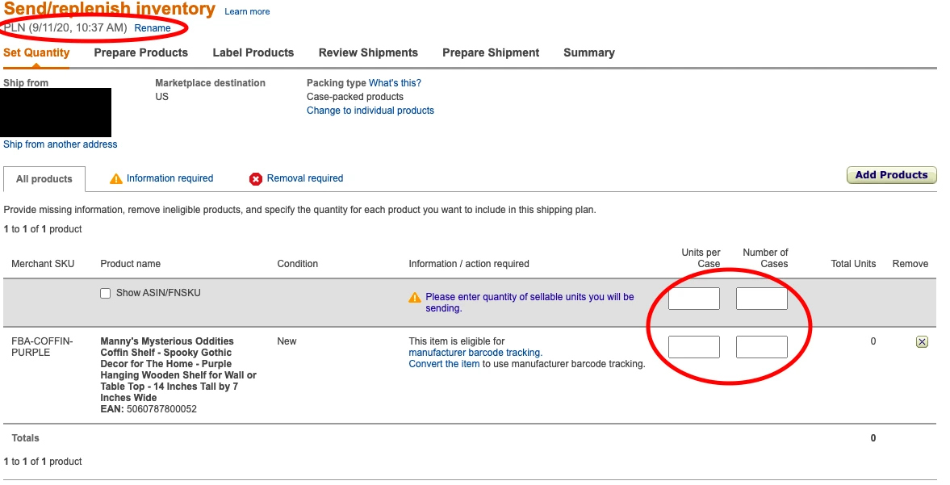Screen dimensions: 950x485
Task: Click the Rename link next to PLN
Action: tap(151, 27)
